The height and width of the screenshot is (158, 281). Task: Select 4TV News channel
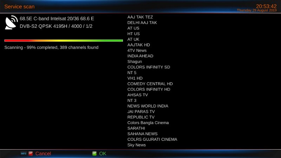(137, 50)
